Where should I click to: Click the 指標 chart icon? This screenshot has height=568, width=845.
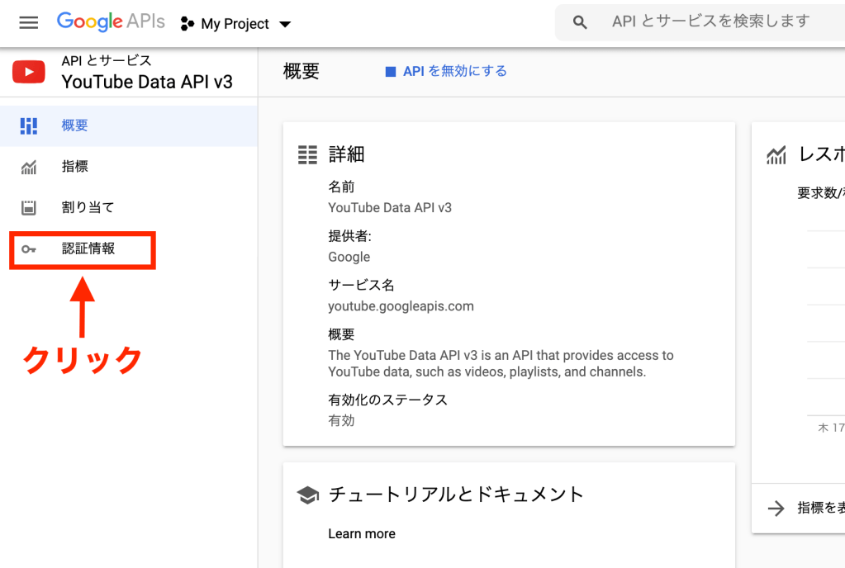tap(29, 168)
